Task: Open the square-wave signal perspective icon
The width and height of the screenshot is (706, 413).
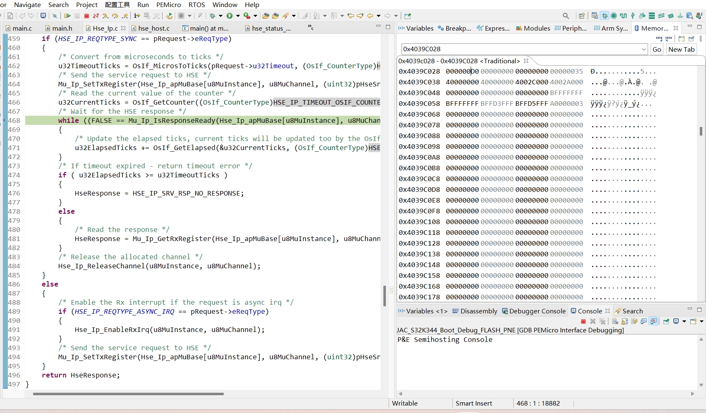Action: 623,16
